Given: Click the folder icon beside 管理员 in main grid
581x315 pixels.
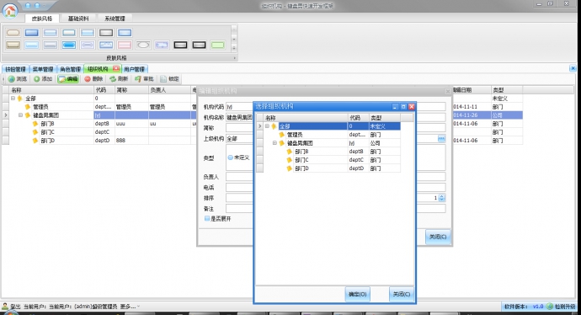Looking at the screenshot, I should (x=28, y=107).
